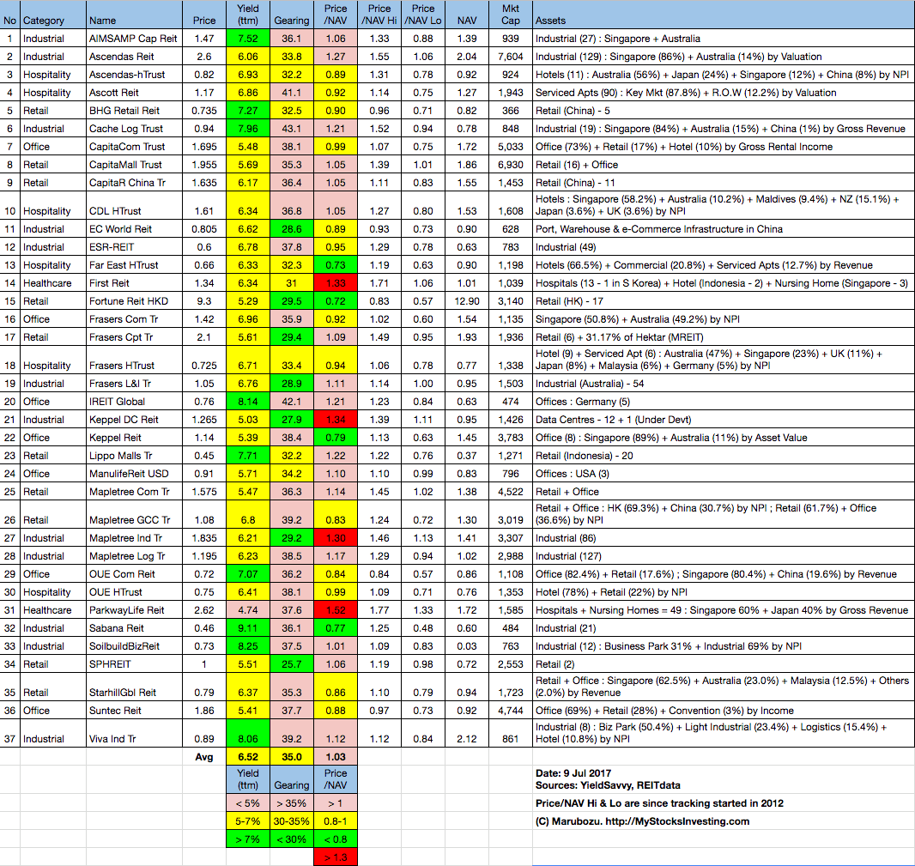Click the 'Mapletree GCC Tr' cell
Image resolution: width=915 pixels, height=866 pixels.
pos(134,515)
